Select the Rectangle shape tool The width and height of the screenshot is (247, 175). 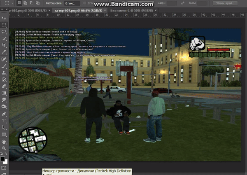pos(4,134)
